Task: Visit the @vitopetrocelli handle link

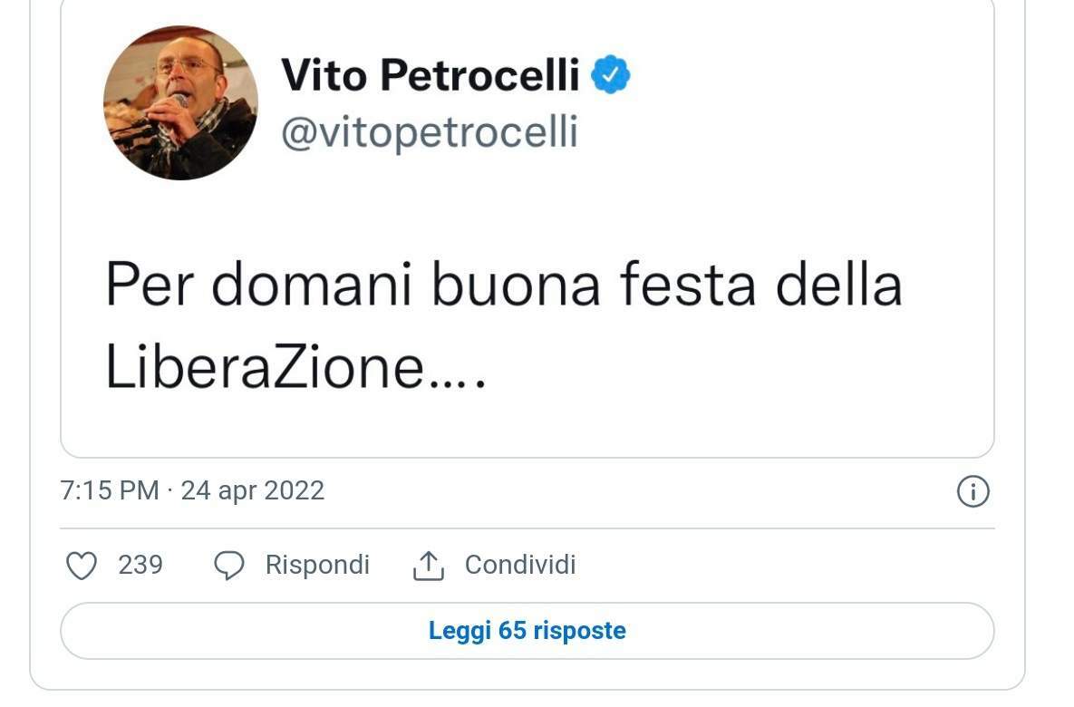Action: pos(430,131)
